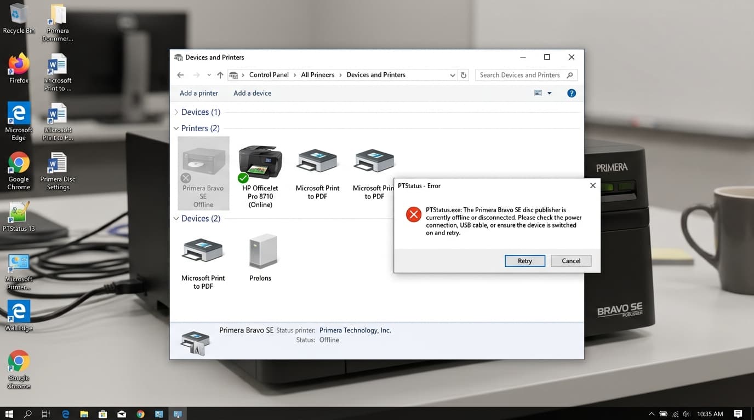The image size is (754, 420).
Task: Click Retry in the PTStatus error dialog
Action: pos(525,261)
